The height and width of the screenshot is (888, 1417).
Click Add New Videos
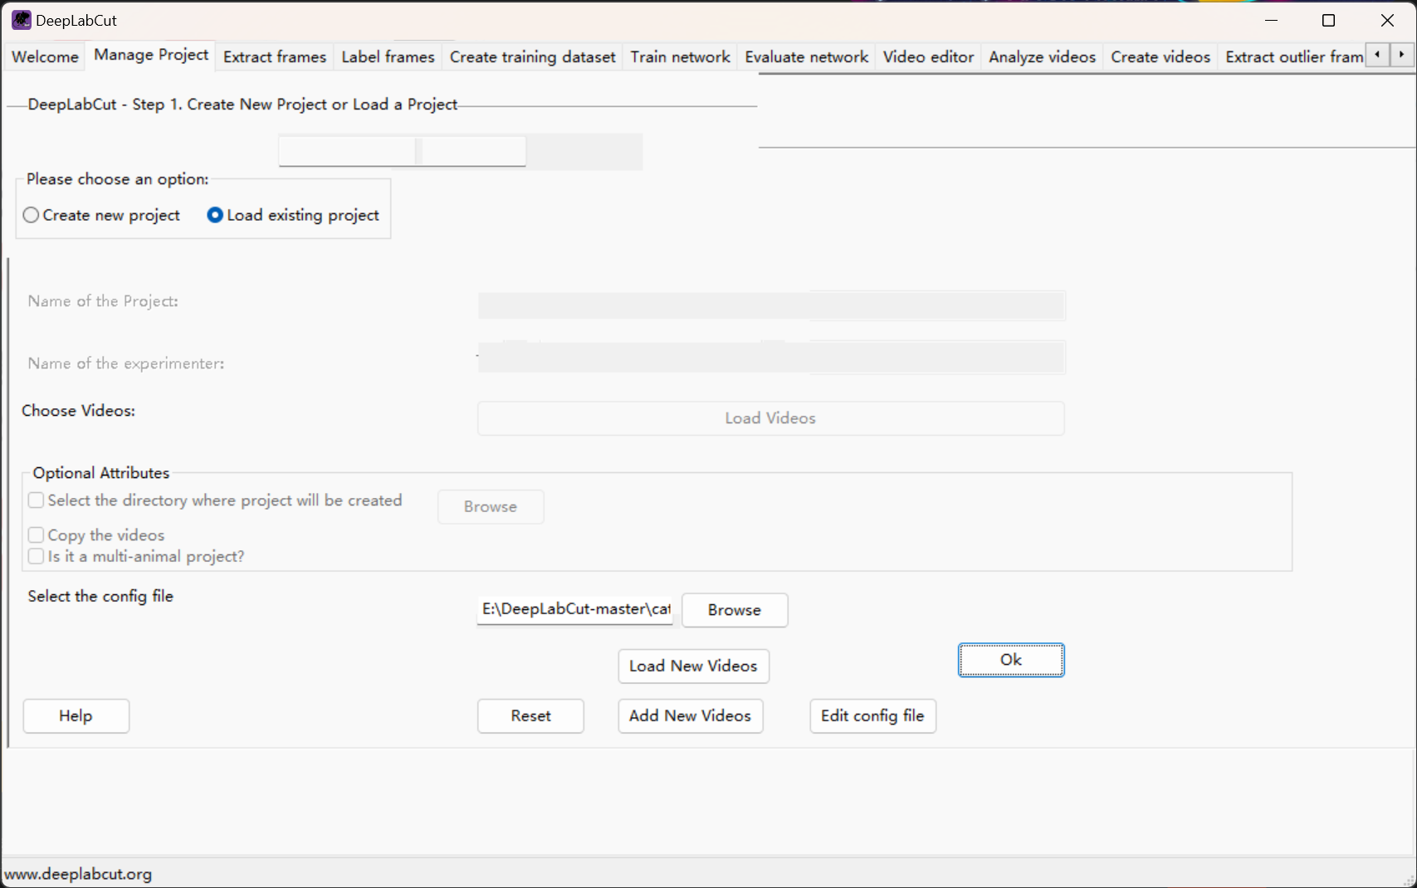690,715
